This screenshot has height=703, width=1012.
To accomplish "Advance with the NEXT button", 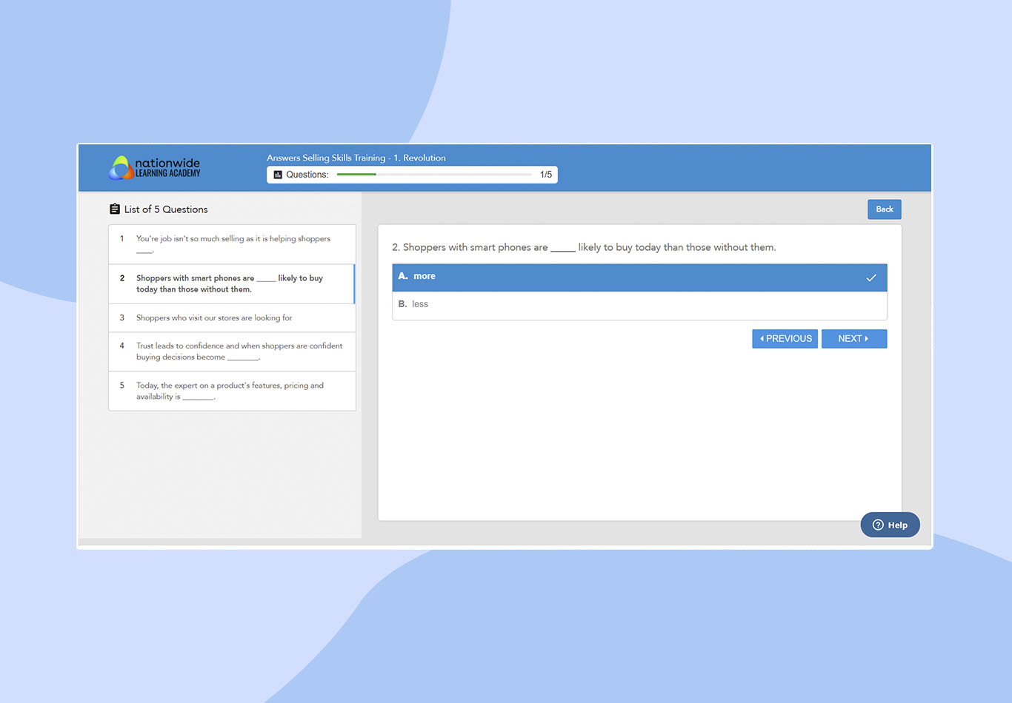I will (853, 338).
